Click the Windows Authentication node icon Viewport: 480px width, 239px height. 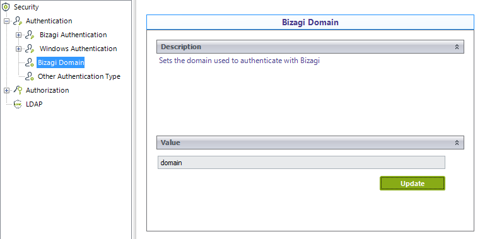coord(30,49)
